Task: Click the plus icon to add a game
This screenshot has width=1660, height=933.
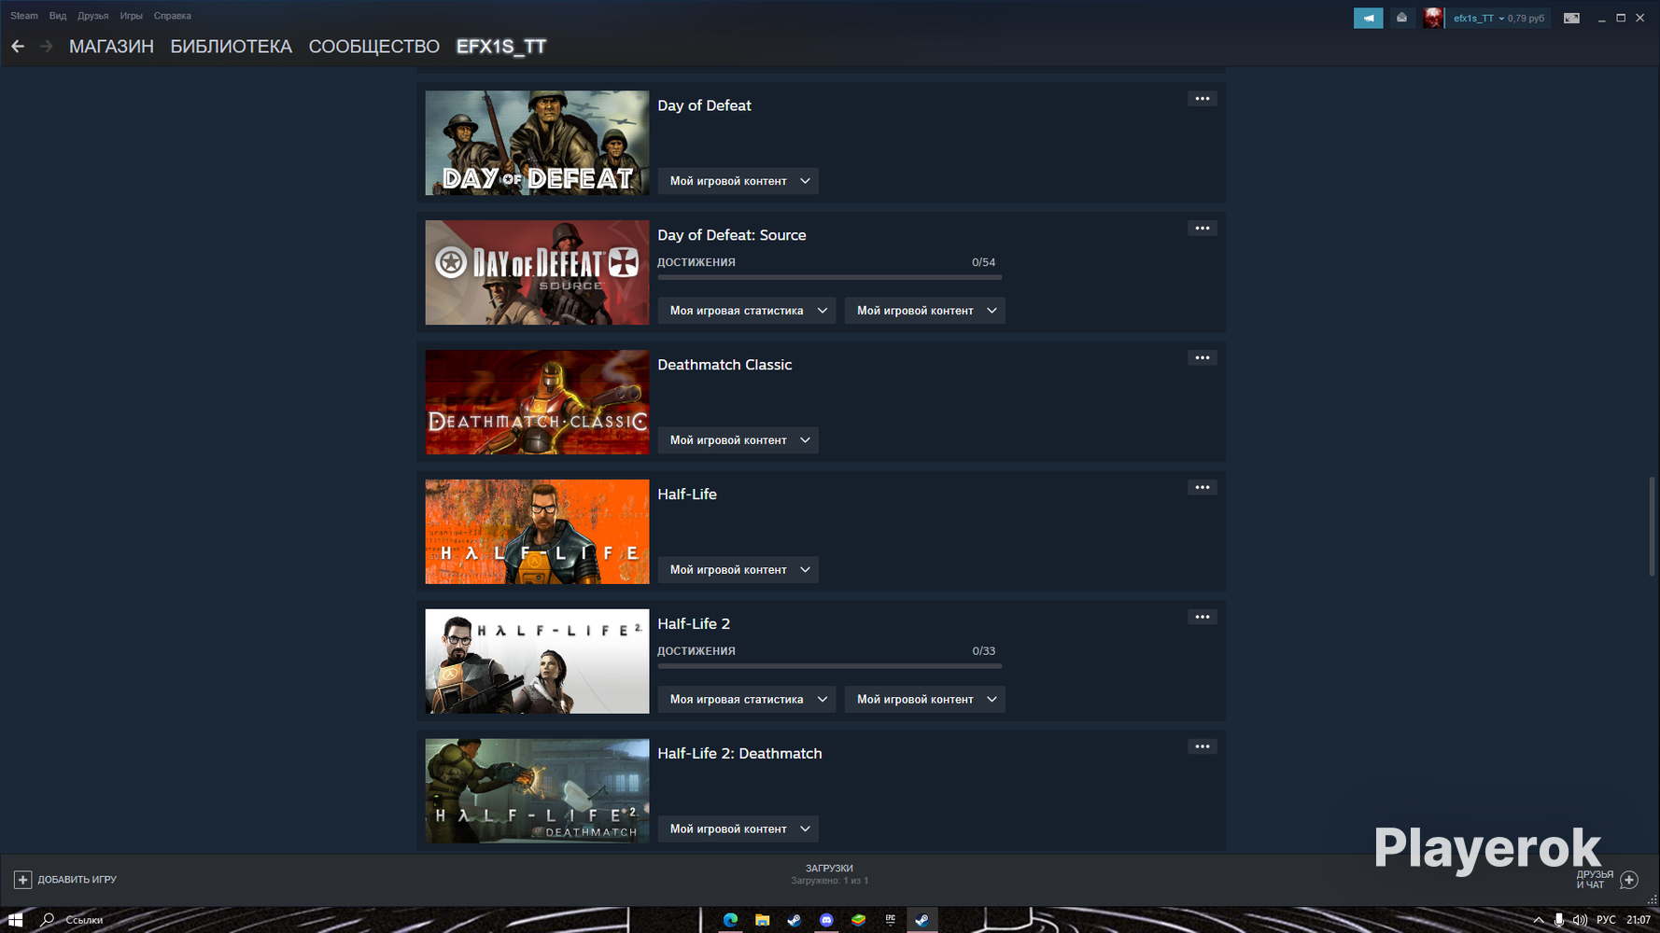Action: point(22,880)
